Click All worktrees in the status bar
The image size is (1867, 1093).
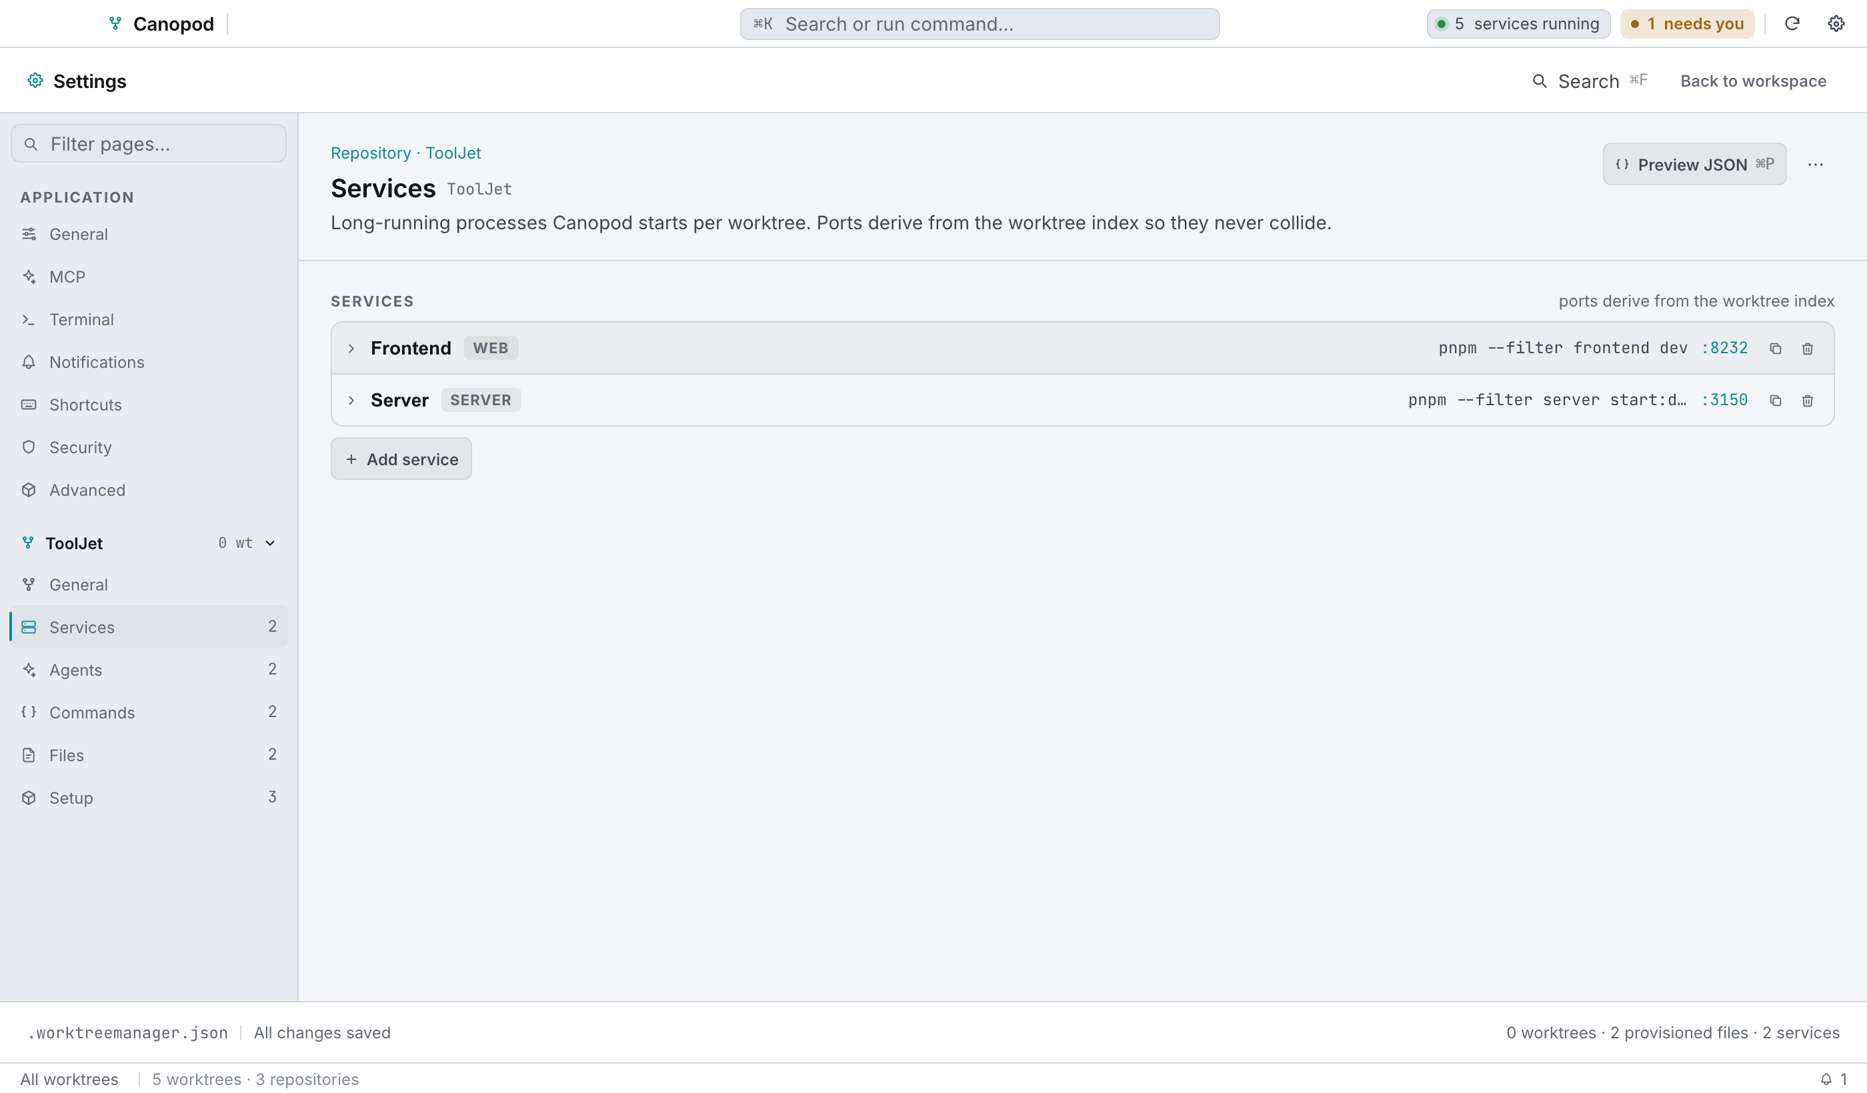69,1079
